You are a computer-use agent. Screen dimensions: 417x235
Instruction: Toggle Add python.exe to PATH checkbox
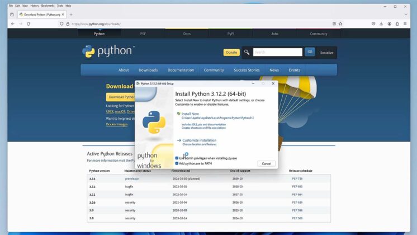coord(177,163)
